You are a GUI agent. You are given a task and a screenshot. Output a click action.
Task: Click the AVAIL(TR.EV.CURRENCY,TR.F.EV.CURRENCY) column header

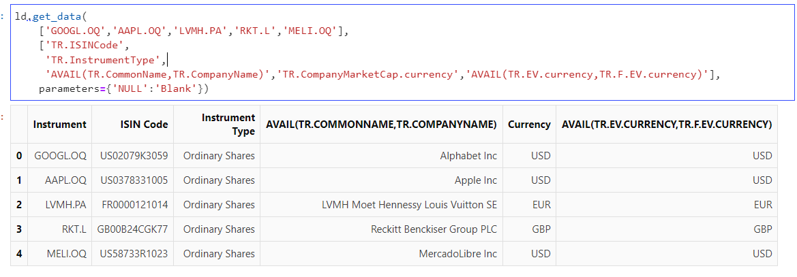coord(666,124)
